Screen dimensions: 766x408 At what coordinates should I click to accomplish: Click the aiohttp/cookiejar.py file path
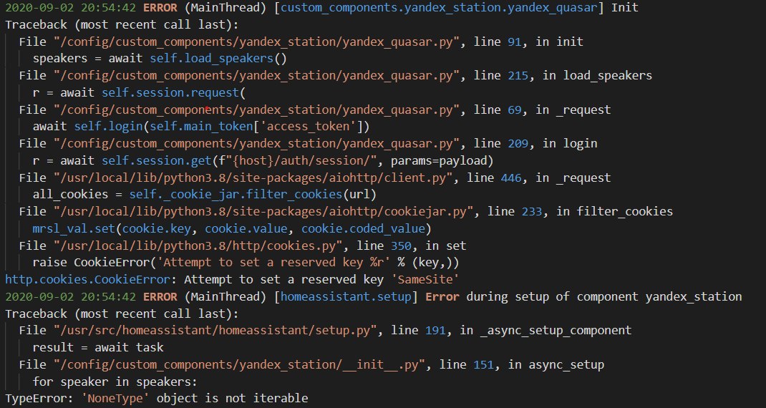tap(263, 212)
